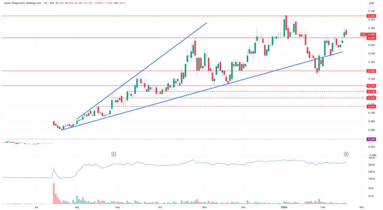Viewport: 383px width, 210px height.
Task: Click the 150 M indicator axis value
Action: [371, 179]
